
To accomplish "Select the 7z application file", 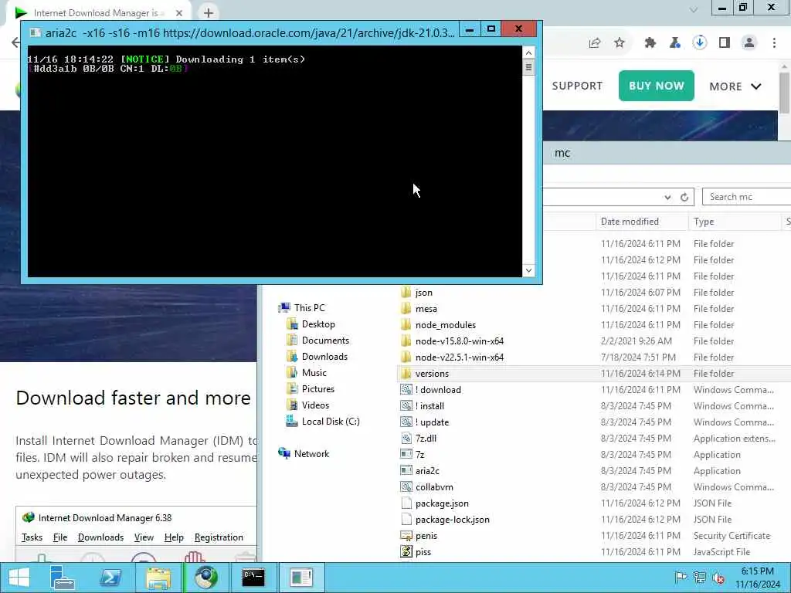I will click(419, 454).
